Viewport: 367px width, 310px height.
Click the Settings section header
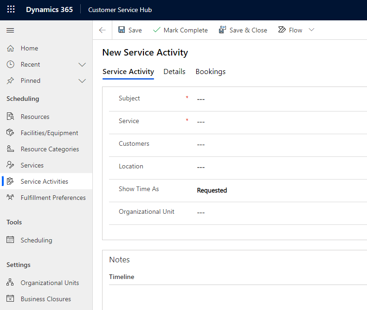tap(19, 265)
